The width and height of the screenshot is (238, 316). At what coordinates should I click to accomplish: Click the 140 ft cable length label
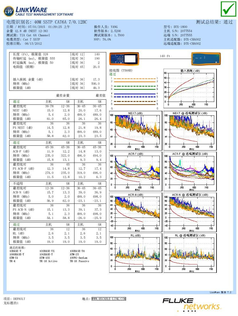[x=165, y=56]
